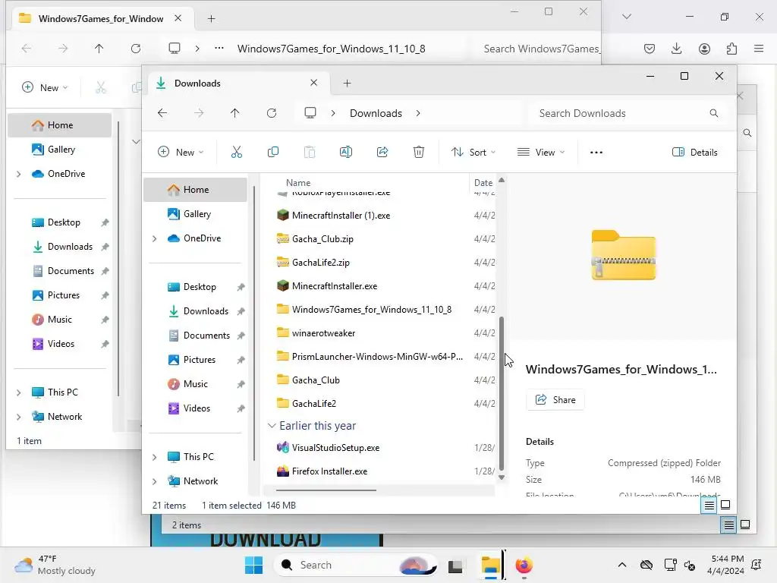
Task: Add new tab in Downloads window
Action: point(347,84)
